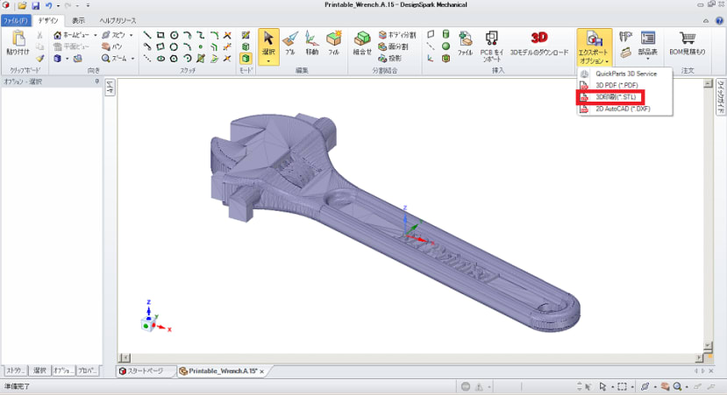Image resolution: width=727 pixels, height=395 pixels.
Task: Click the status bar zoom magnifier icon
Action: (677, 386)
